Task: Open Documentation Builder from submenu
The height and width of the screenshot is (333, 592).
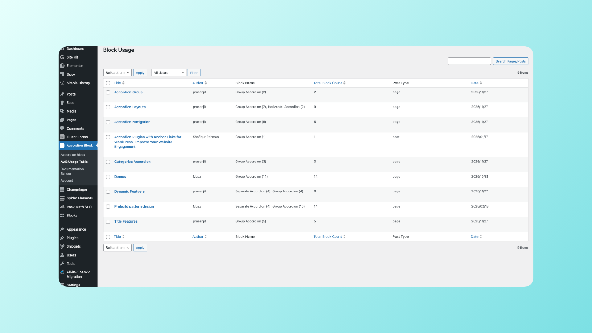Action: click(72, 171)
